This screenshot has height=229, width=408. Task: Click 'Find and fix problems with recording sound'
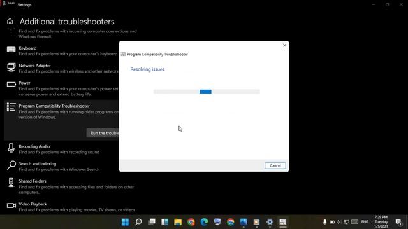[59, 152]
